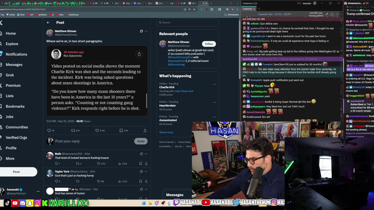Open Explore in X sidebar
The height and width of the screenshot is (210, 374).
click(x=12, y=44)
